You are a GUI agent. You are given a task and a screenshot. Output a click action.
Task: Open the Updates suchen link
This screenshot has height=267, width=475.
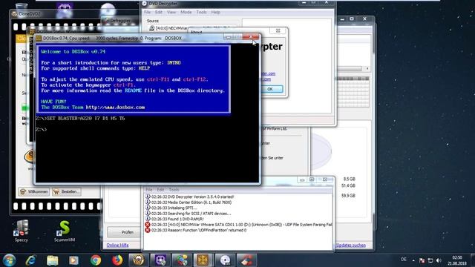click(350, 245)
